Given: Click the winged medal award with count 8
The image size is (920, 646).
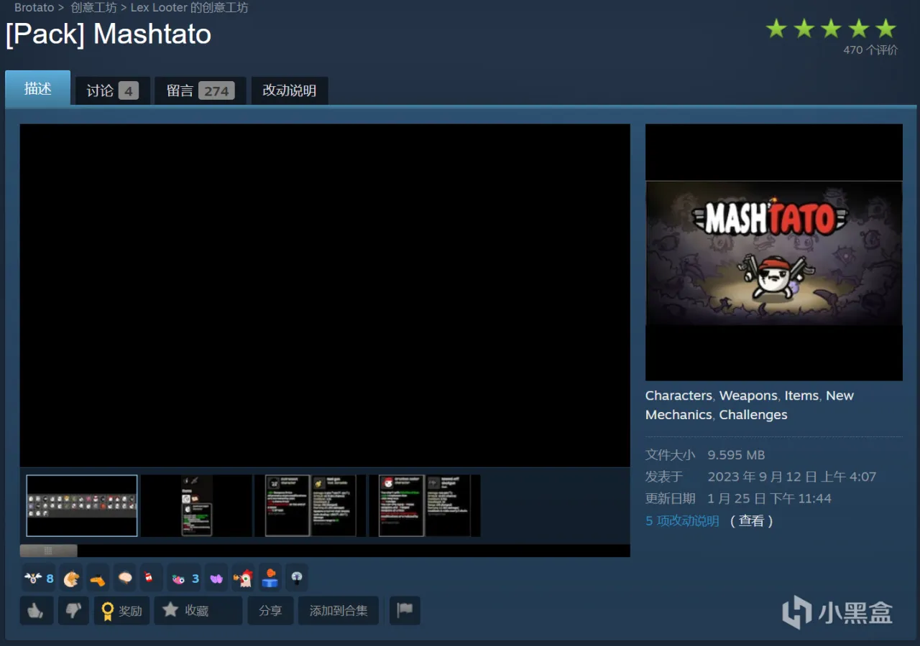Looking at the screenshot, I should 39,578.
